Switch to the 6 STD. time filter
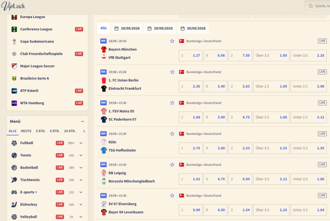The width and height of the screenshot is (330, 221). (55, 131)
